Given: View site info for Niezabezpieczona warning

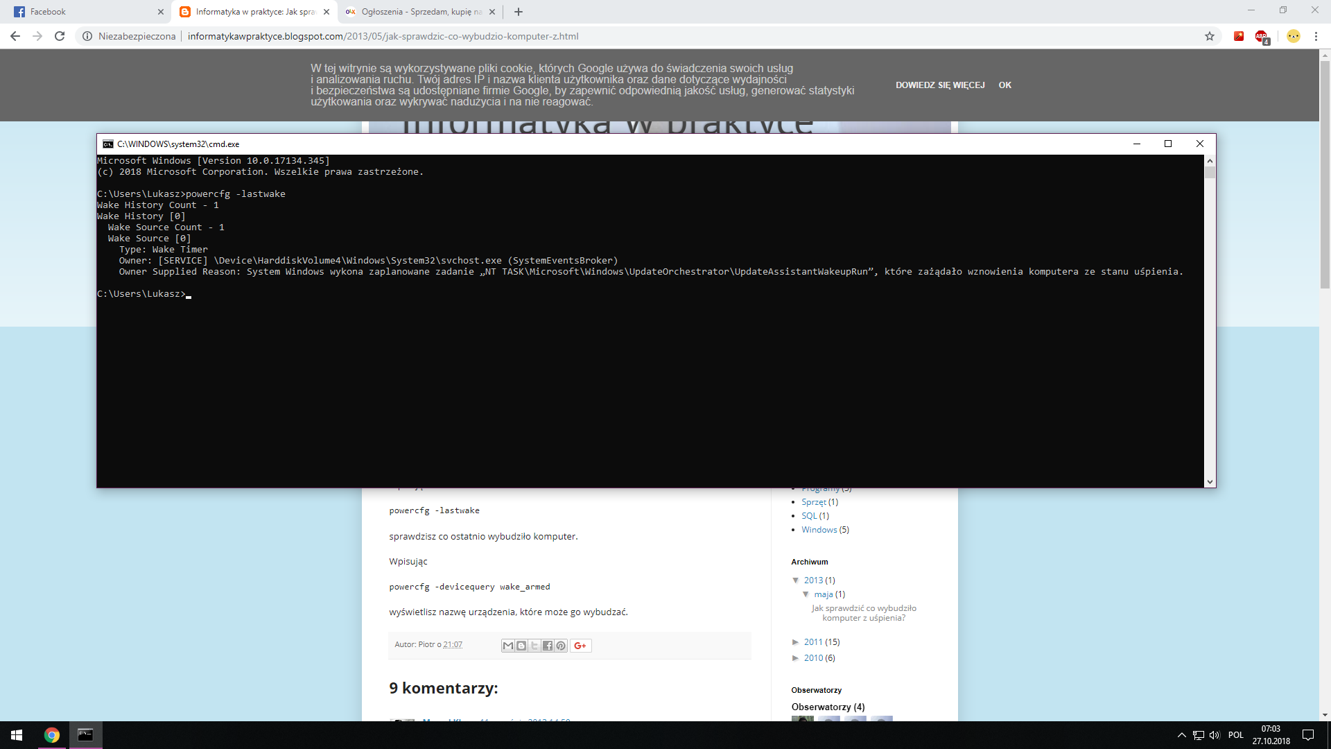Looking at the screenshot, I should pos(130,36).
